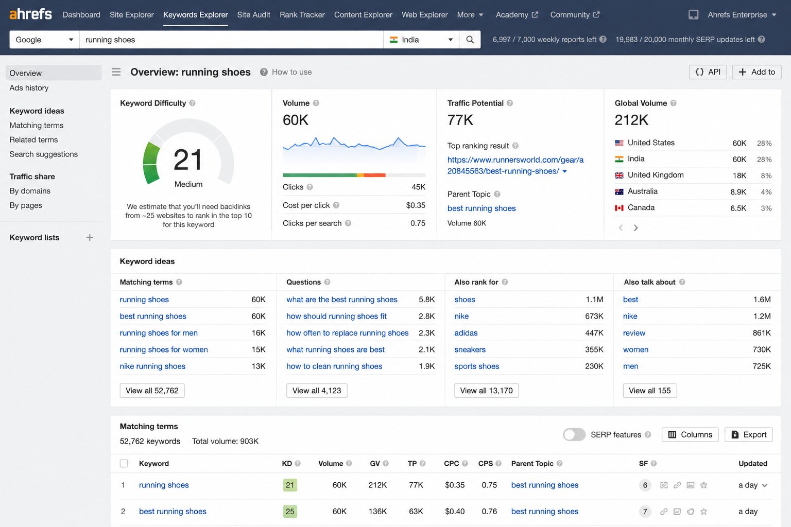
Task: Expand the top ranking result URL arrow
Action: coord(564,171)
